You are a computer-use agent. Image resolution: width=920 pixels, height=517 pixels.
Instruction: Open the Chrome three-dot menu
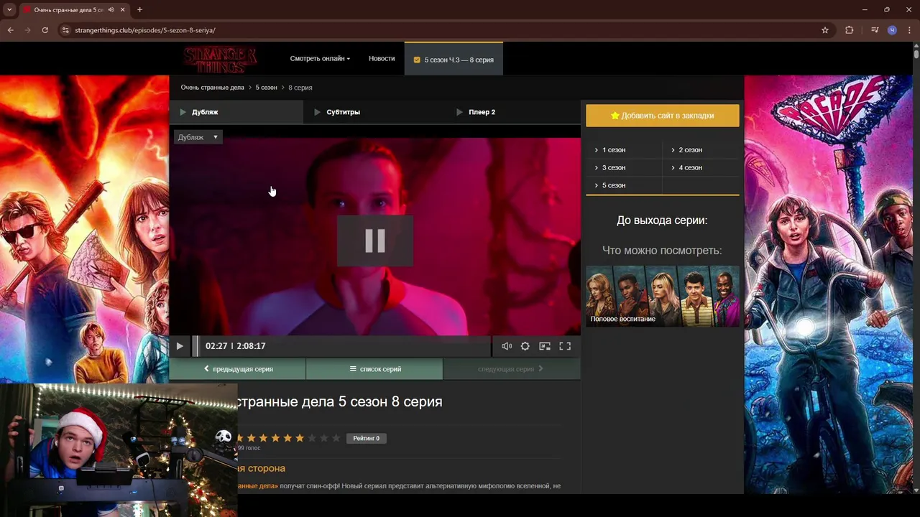click(908, 30)
